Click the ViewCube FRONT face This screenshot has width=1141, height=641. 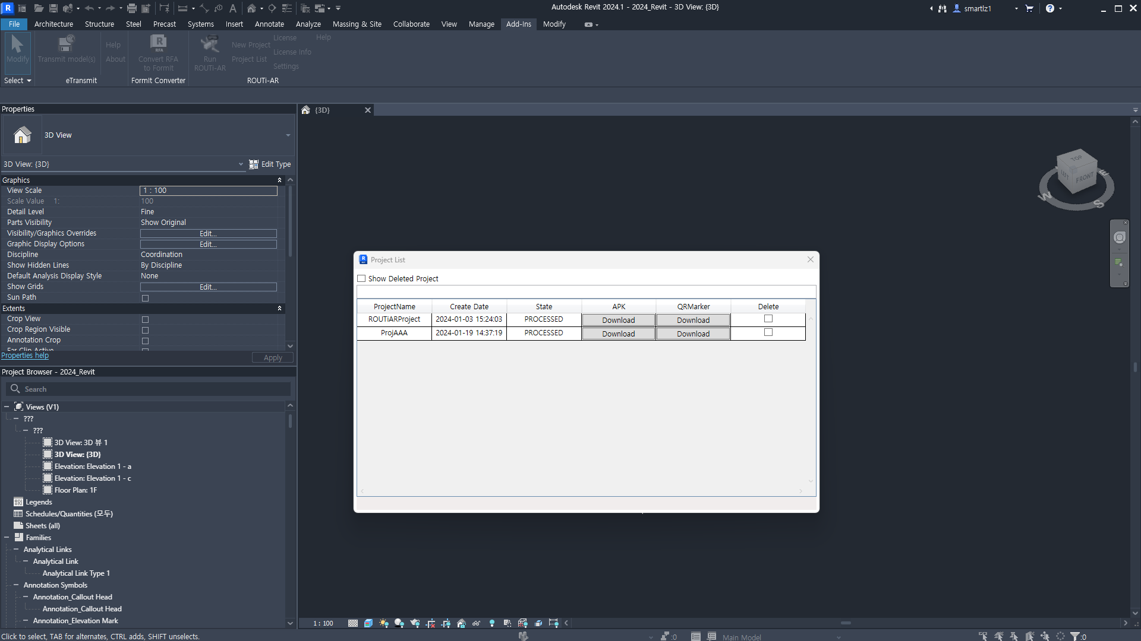point(1084,177)
